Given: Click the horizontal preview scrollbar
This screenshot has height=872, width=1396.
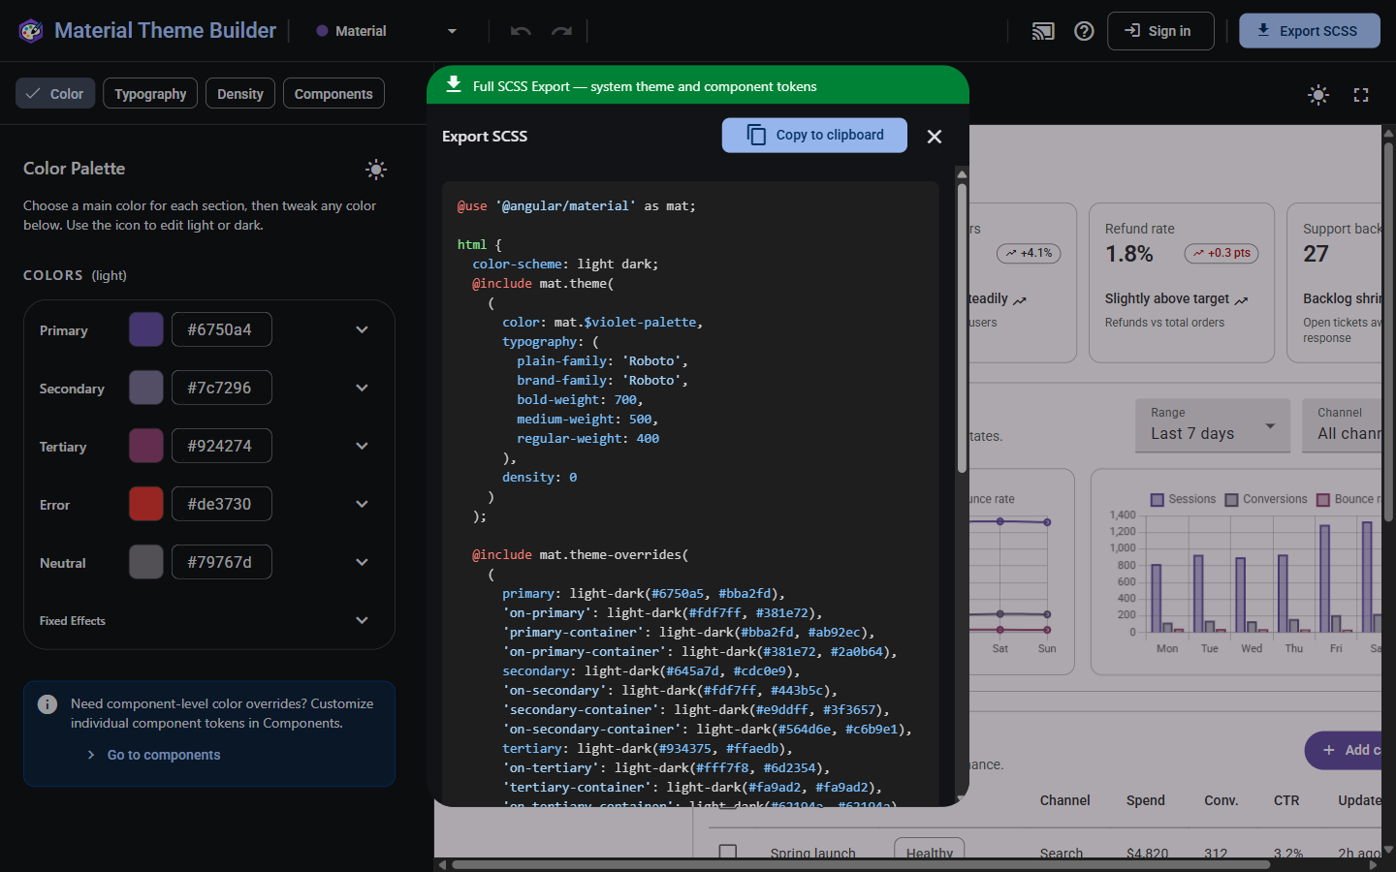Looking at the screenshot, I should click(861, 864).
